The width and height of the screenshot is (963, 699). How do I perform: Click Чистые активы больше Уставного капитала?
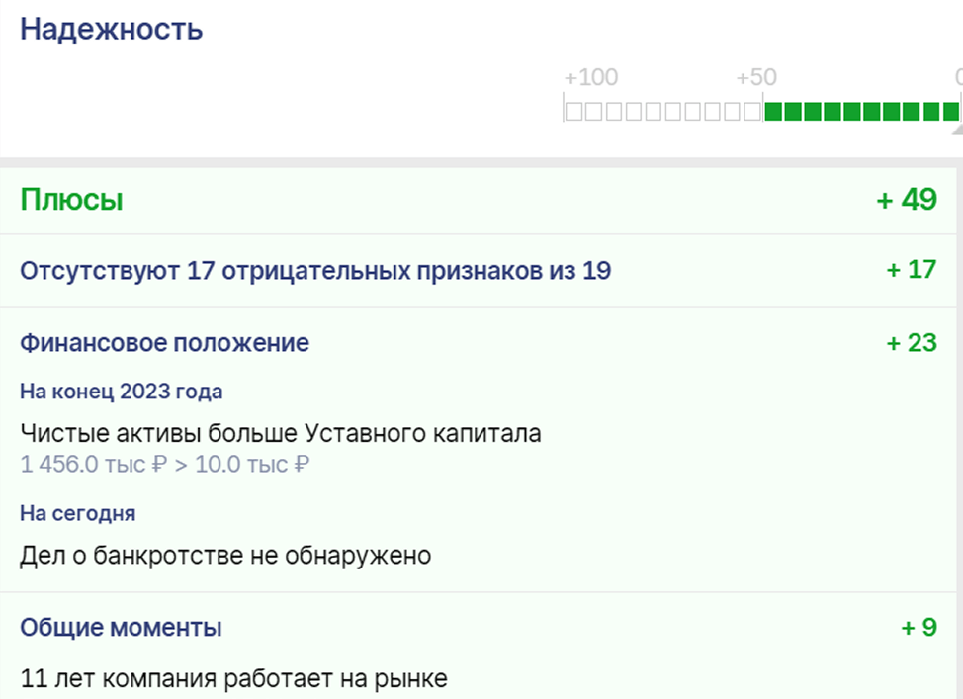pos(281,434)
